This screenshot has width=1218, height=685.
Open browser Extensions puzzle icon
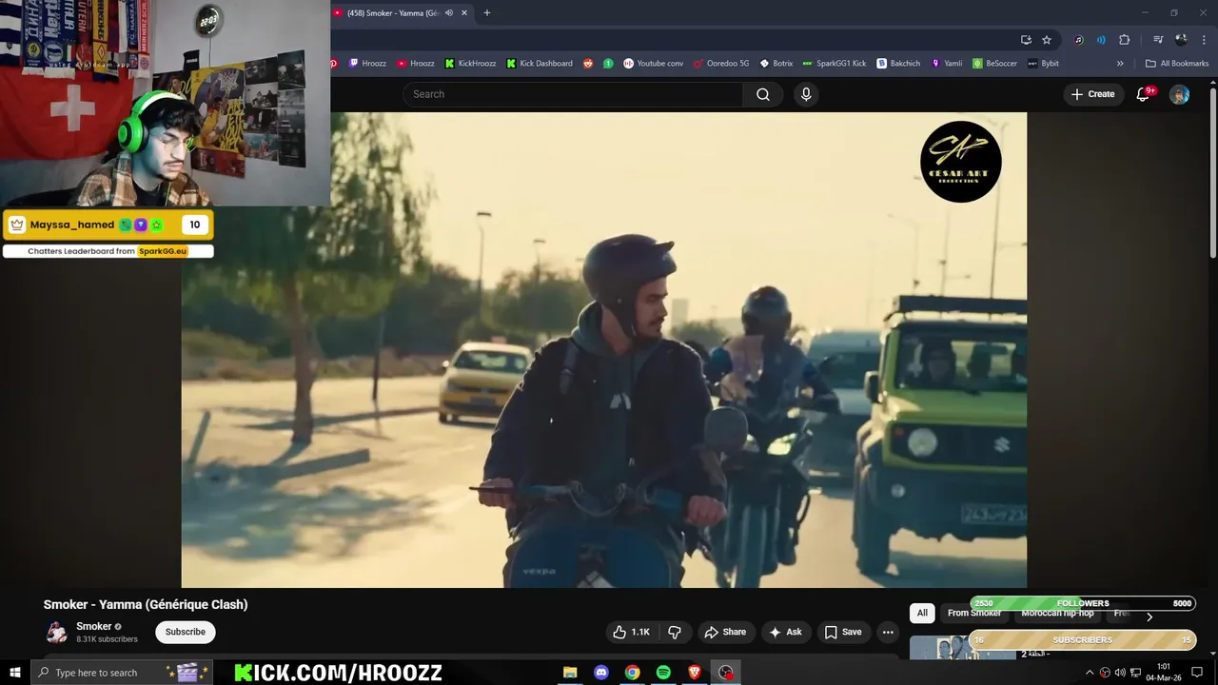click(x=1125, y=40)
